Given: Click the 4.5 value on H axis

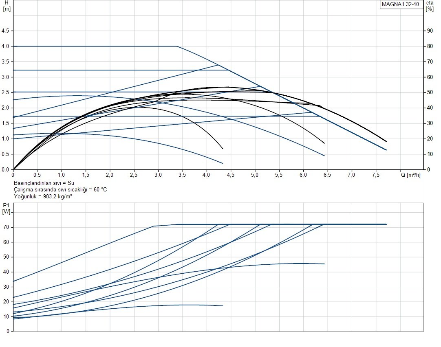Looking at the screenshot, I should tap(5, 31).
